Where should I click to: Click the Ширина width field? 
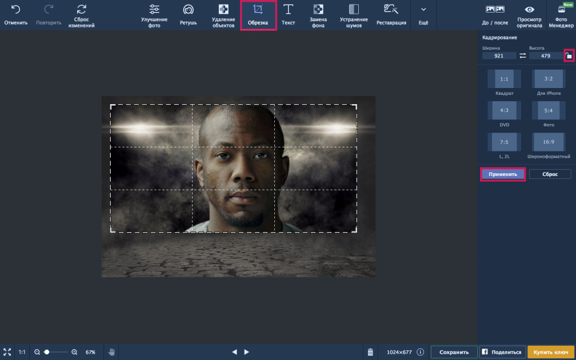[499, 56]
